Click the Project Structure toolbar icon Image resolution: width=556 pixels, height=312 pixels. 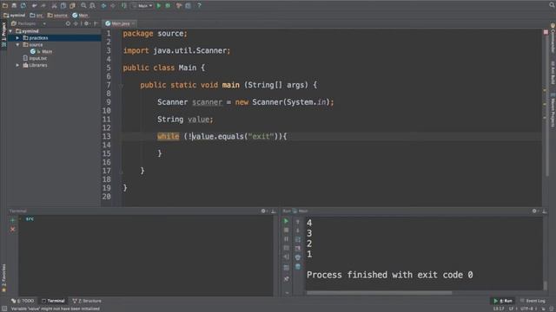[189, 6]
